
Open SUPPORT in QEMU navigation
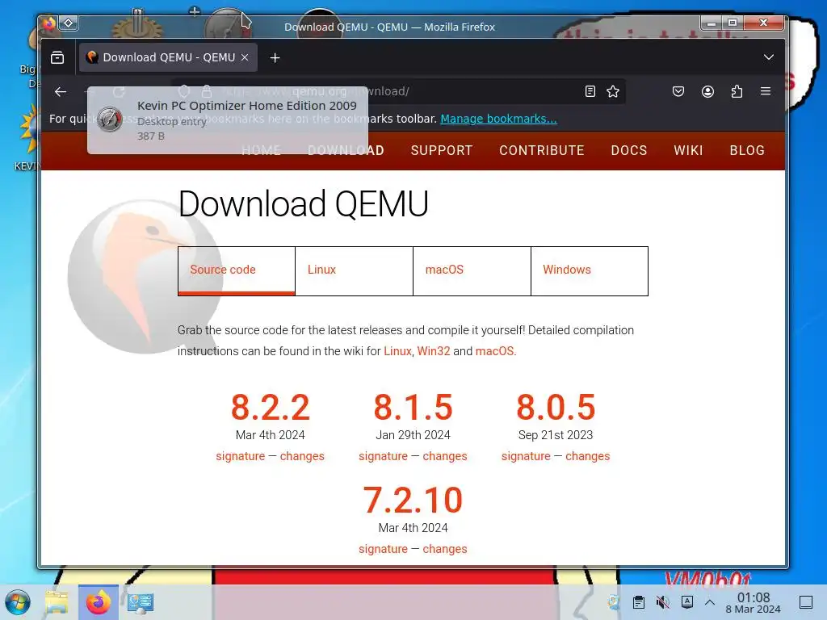tap(442, 150)
